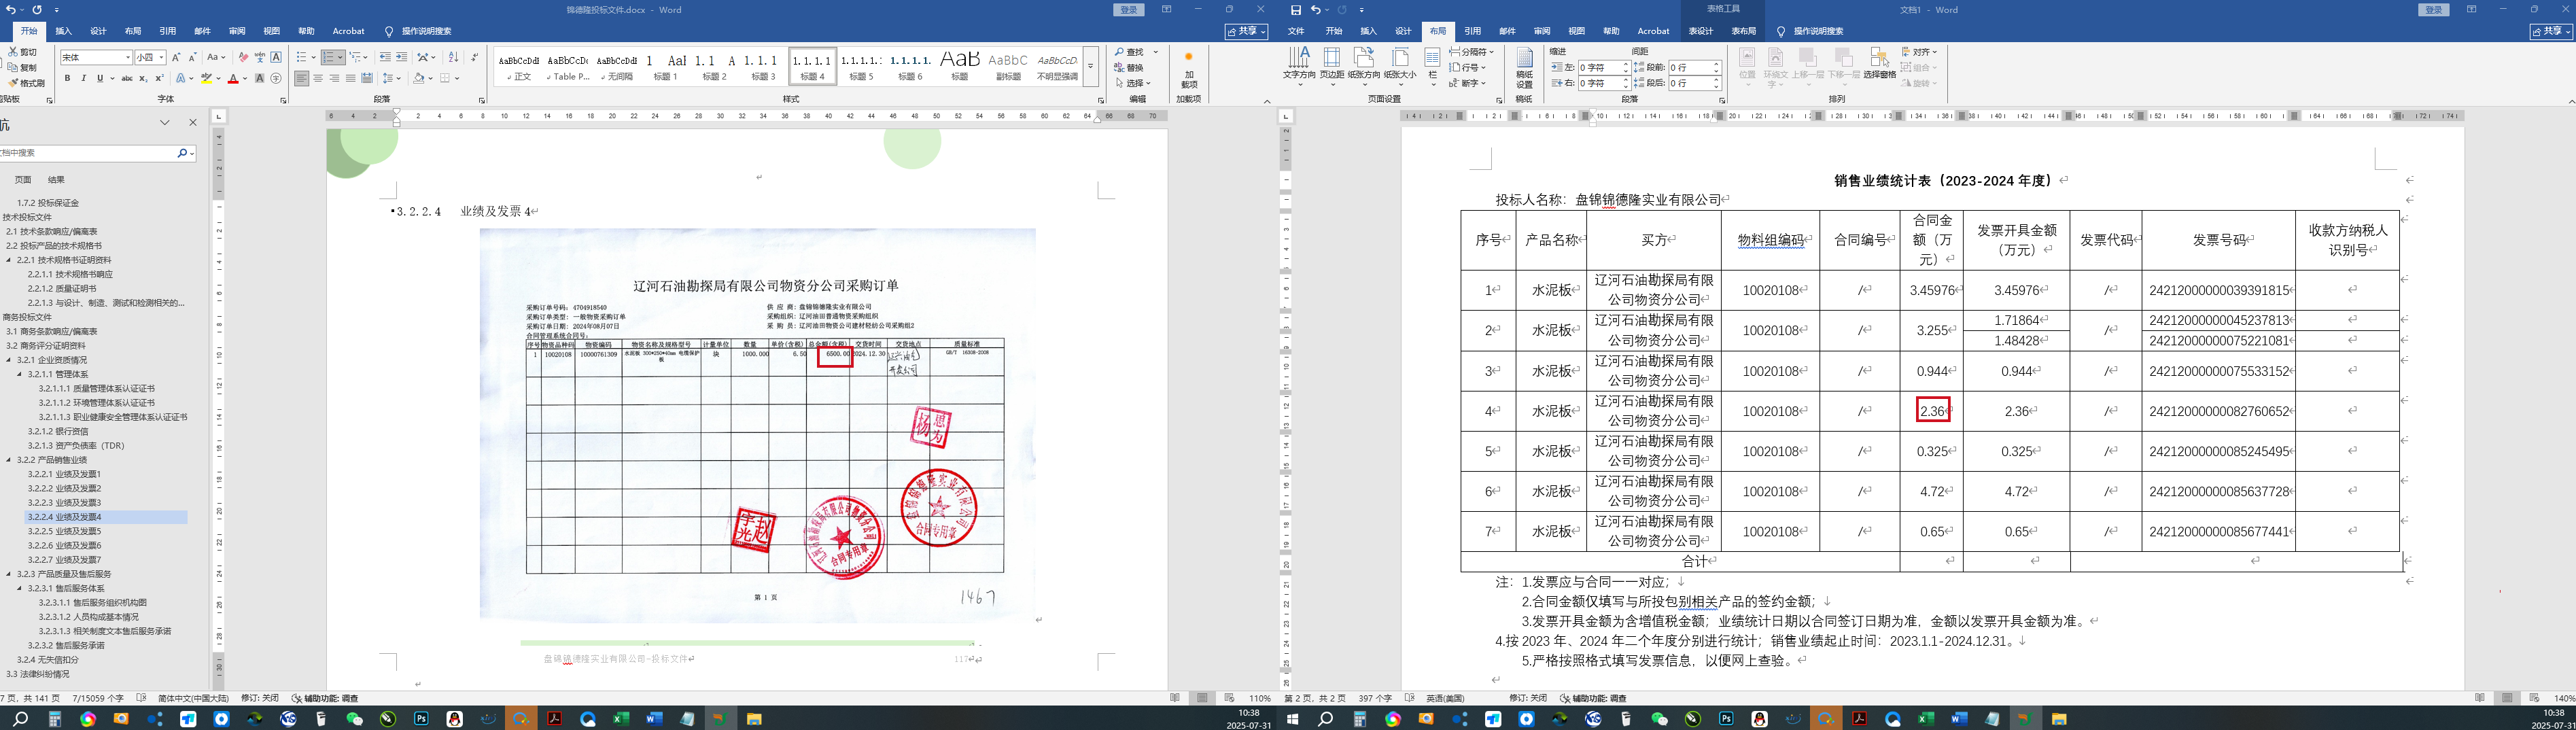
Task: Justify the paragraph text on both sides
Action: [x=351, y=78]
